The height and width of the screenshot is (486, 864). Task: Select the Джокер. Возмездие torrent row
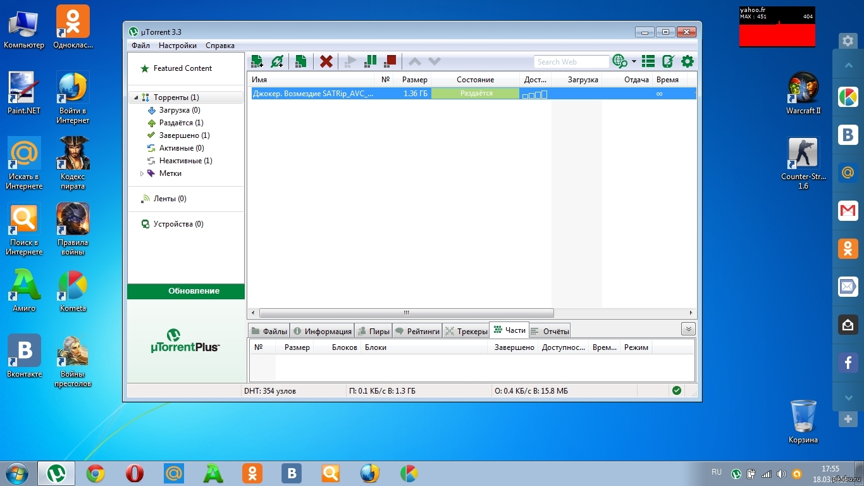tap(472, 94)
